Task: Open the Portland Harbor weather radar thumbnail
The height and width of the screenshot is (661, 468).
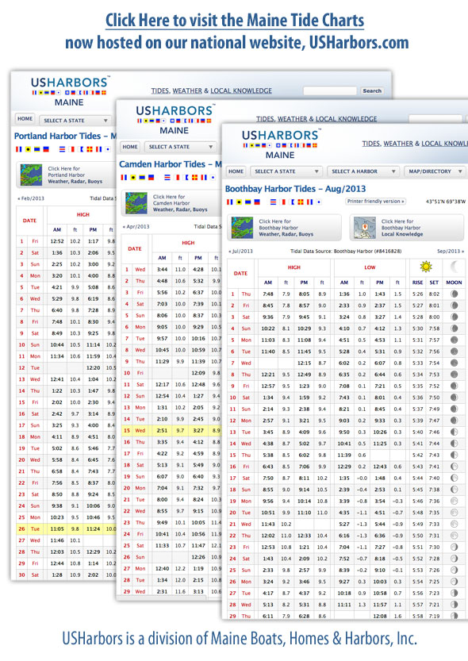Action: tap(31, 175)
